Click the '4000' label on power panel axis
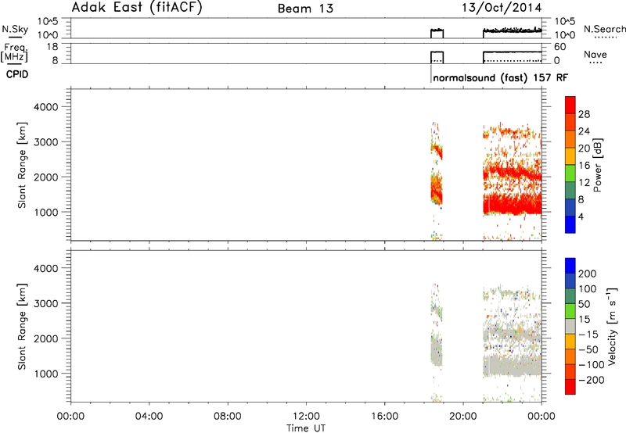626x433 pixels. (46, 107)
